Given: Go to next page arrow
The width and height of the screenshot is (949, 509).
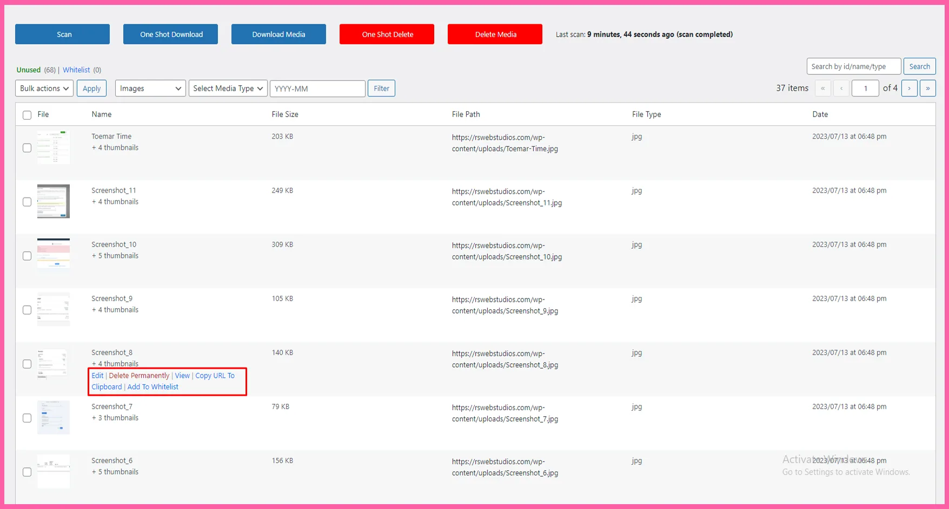Looking at the screenshot, I should (x=909, y=88).
